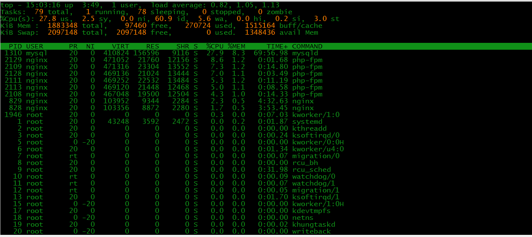Click the kworker/u4:0 command name
This screenshot has width=532, height=237.
tap(318, 149)
